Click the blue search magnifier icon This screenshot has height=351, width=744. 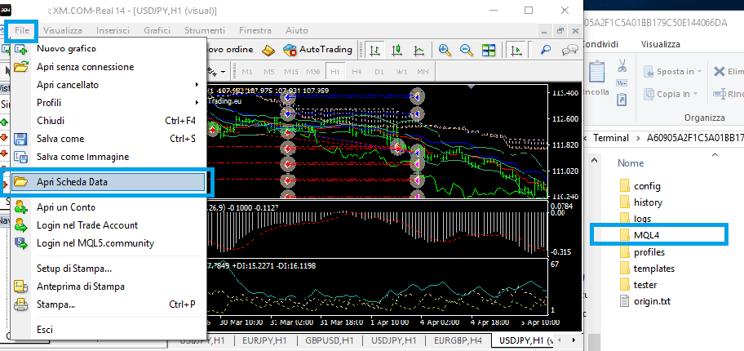point(546,50)
